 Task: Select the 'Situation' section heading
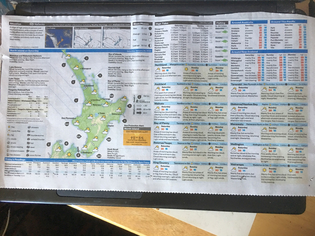coord(15,24)
